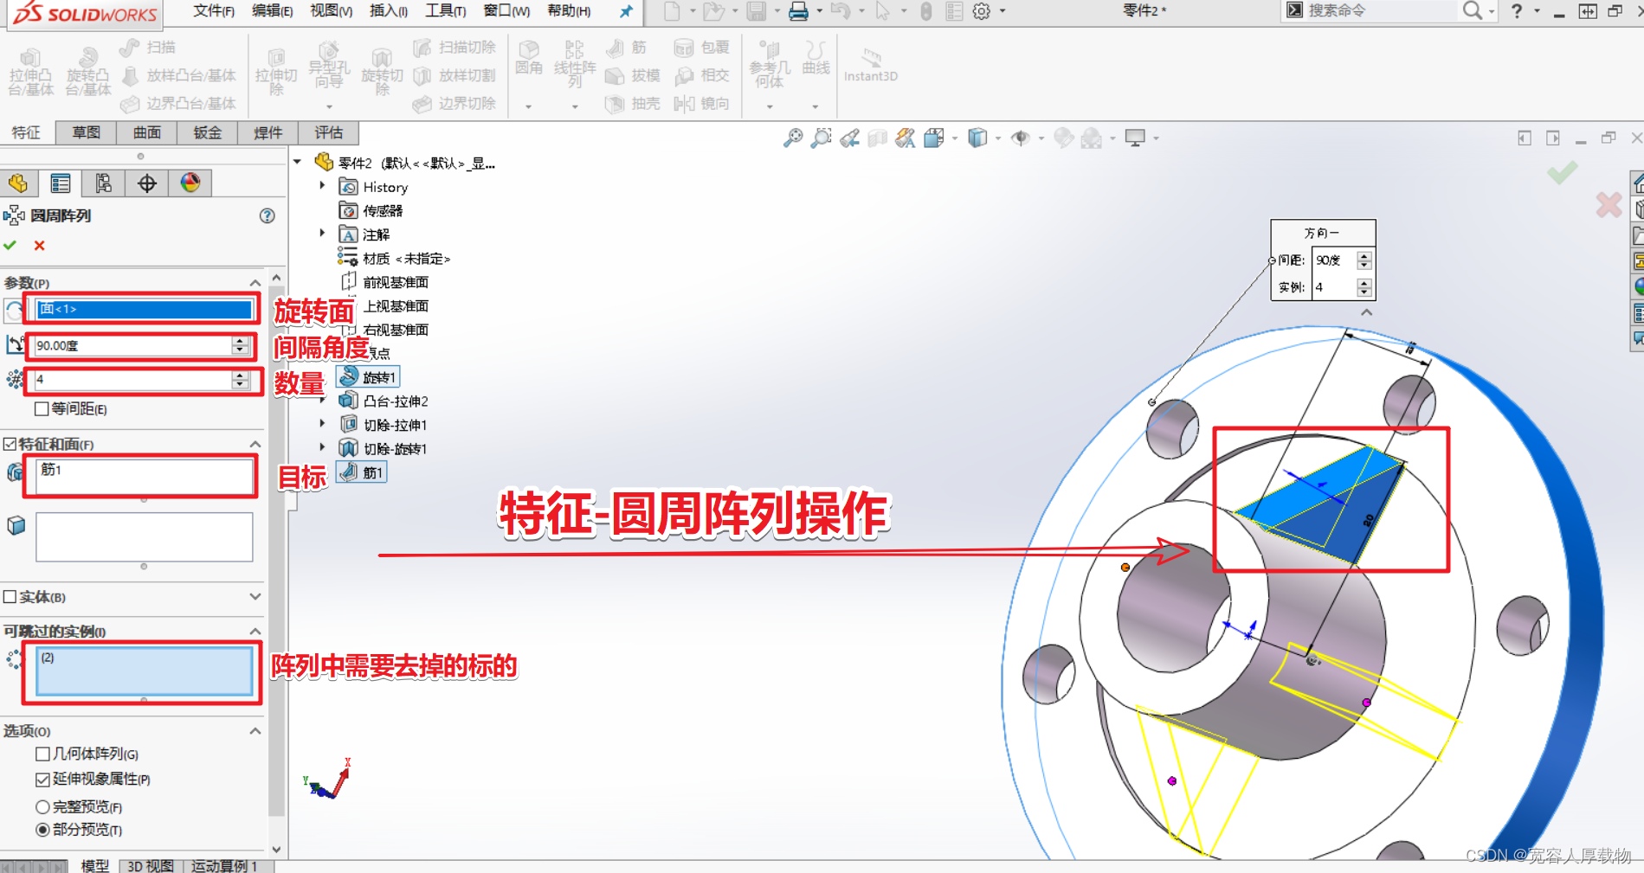Open the display style cube icon
1644x873 pixels.
click(977, 138)
